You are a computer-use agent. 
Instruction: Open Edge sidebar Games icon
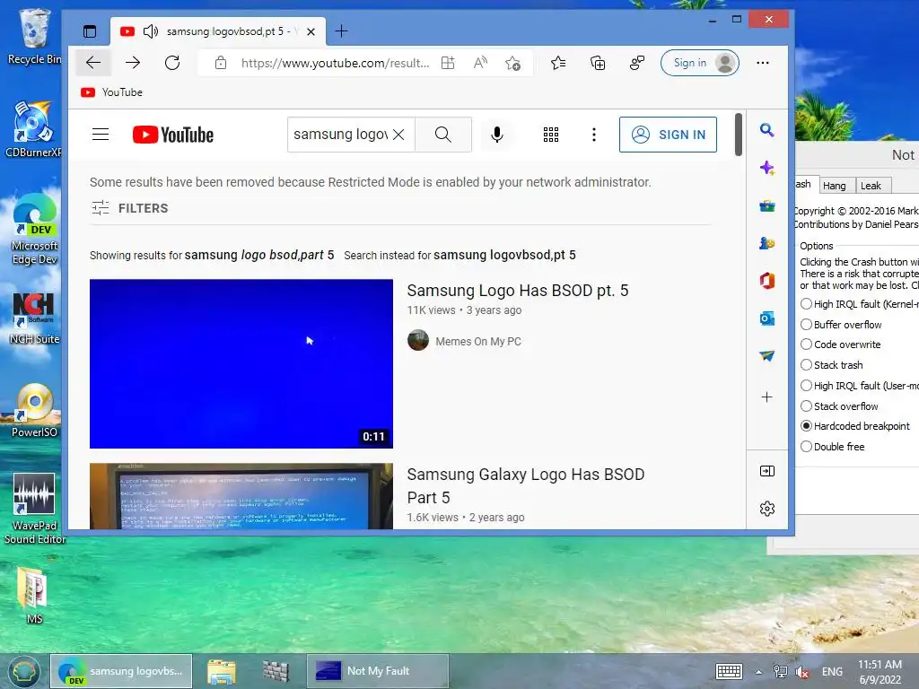(766, 243)
